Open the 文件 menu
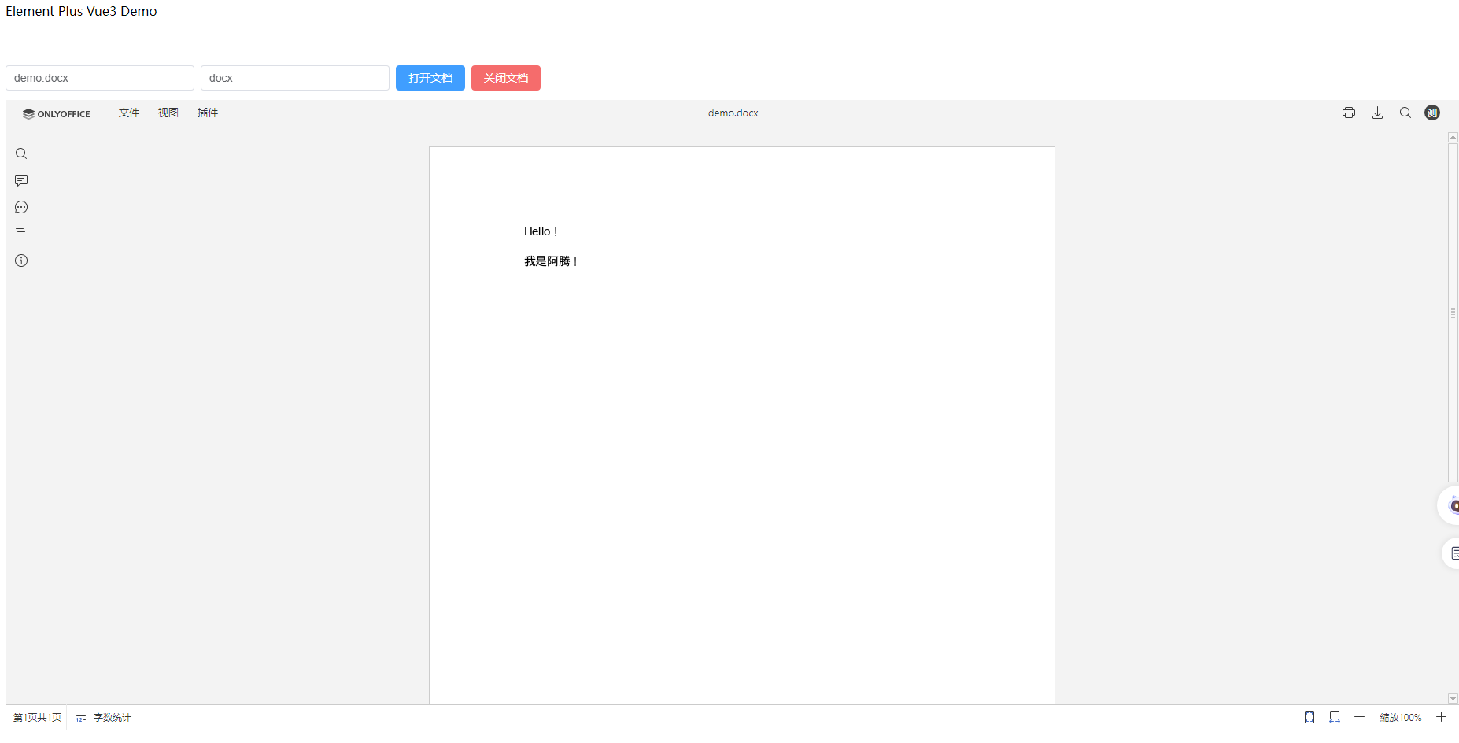1459x743 pixels. point(129,113)
